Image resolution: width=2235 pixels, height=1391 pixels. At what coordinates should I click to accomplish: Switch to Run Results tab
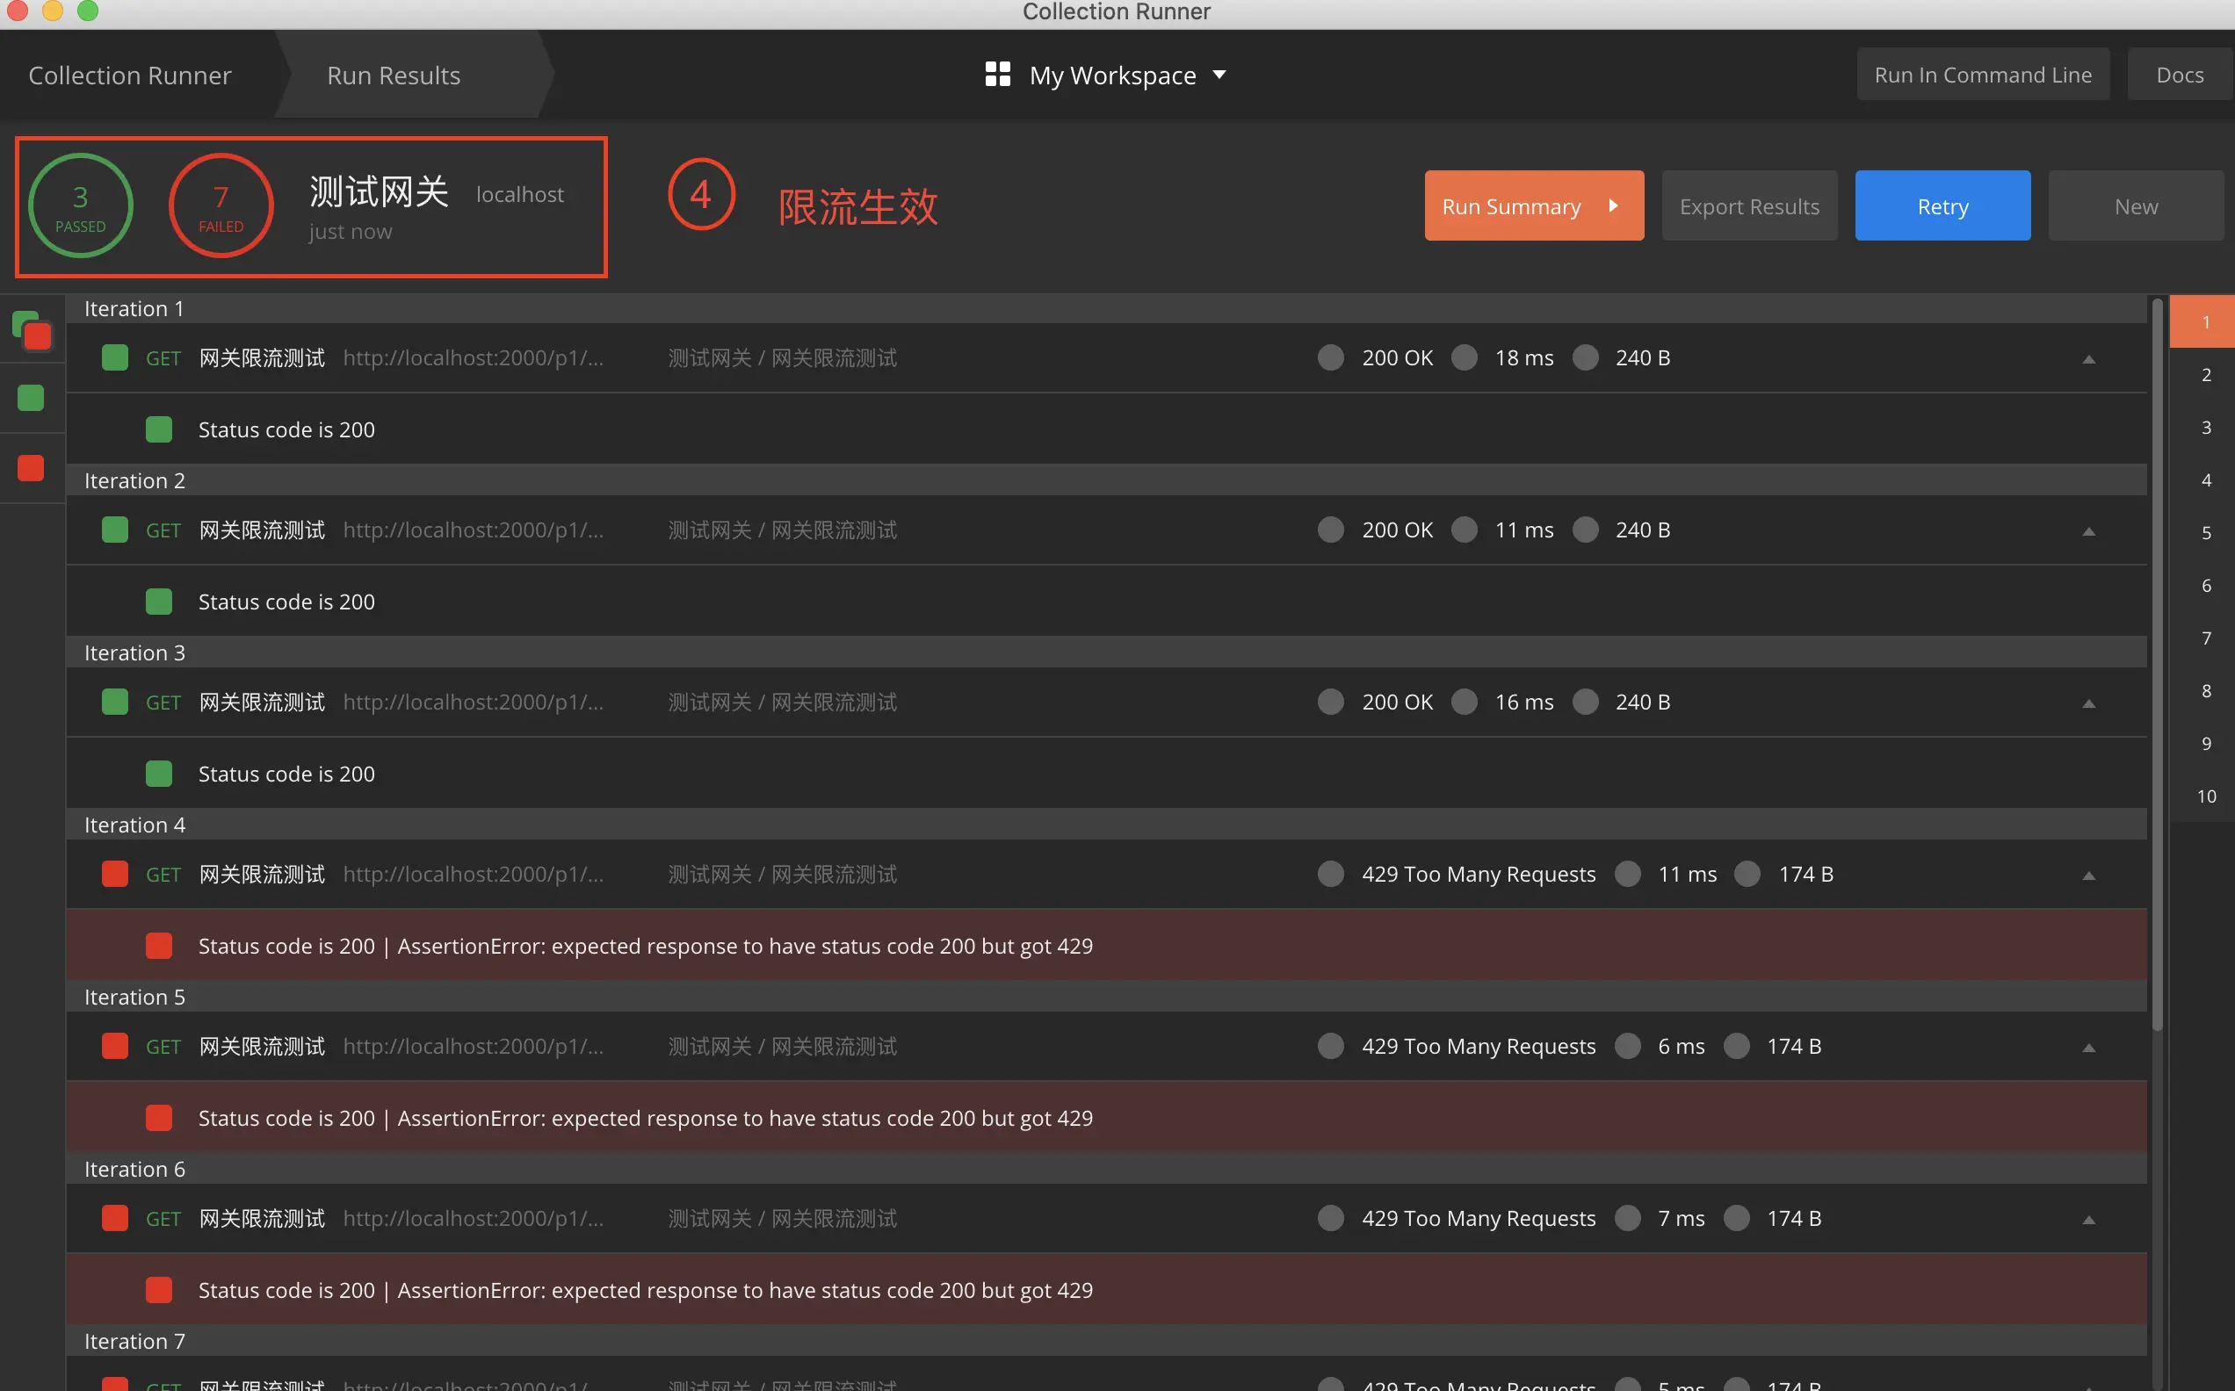[x=394, y=75]
